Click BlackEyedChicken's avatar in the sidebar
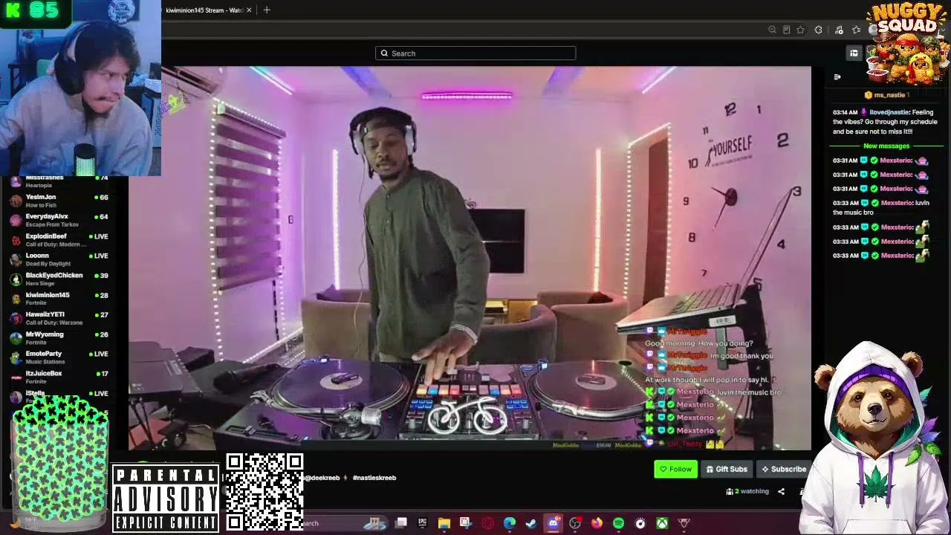The width and height of the screenshot is (951, 535). click(x=16, y=279)
